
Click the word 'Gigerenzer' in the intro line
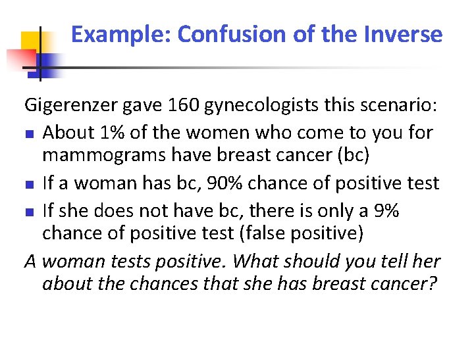[x=71, y=105]
